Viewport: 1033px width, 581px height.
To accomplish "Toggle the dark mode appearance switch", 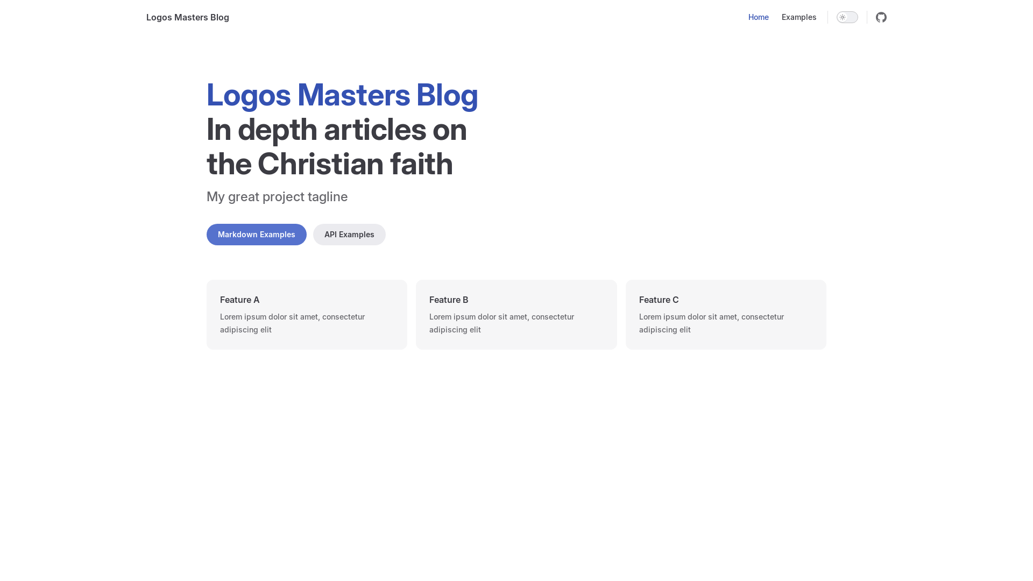I will coord(847,17).
